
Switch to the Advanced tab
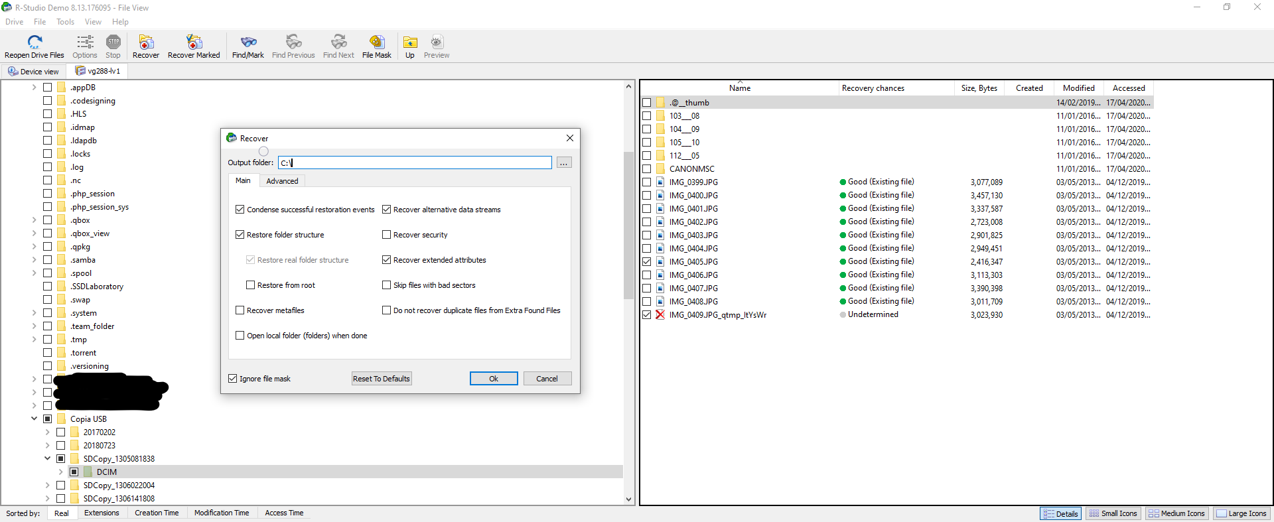pyautogui.click(x=282, y=181)
